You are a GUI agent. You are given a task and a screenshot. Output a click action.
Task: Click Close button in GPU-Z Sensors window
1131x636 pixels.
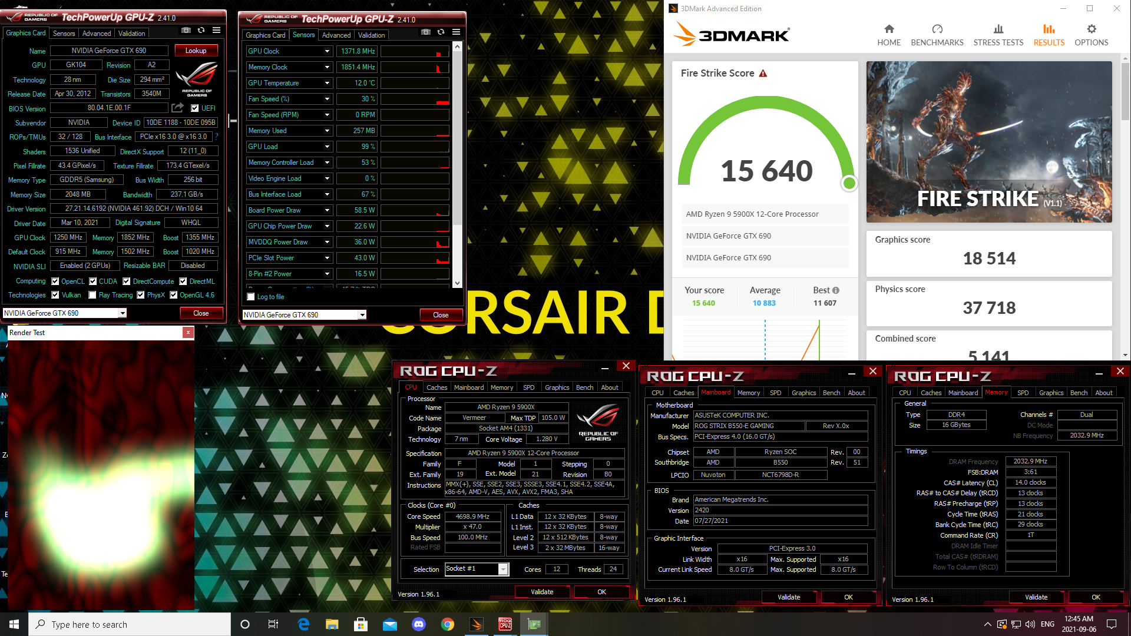[441, 315]
